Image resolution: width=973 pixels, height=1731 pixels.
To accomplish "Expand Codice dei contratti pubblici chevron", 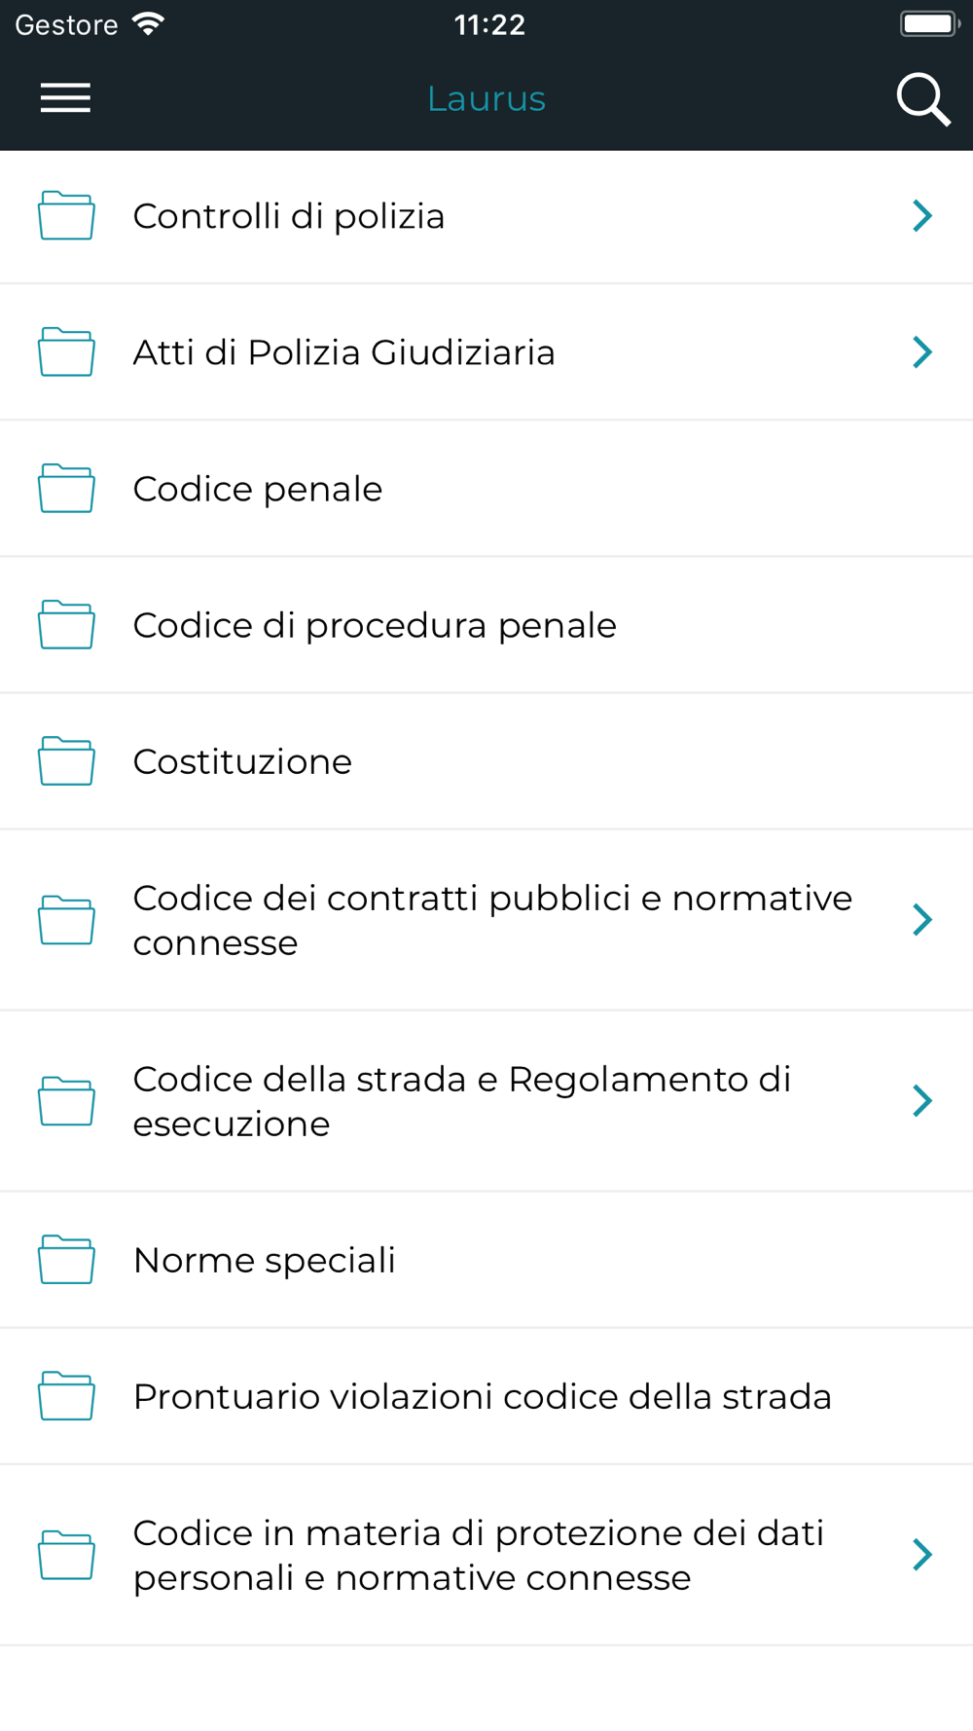I will point(921,919).
